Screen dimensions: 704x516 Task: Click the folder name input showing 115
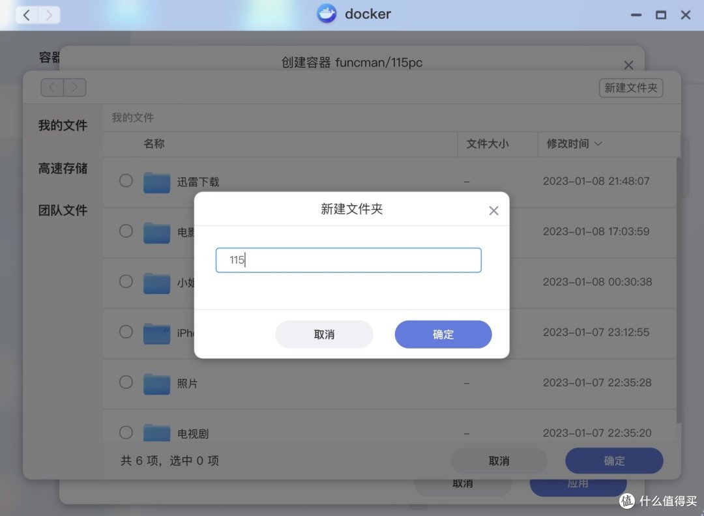coord(348,260)
